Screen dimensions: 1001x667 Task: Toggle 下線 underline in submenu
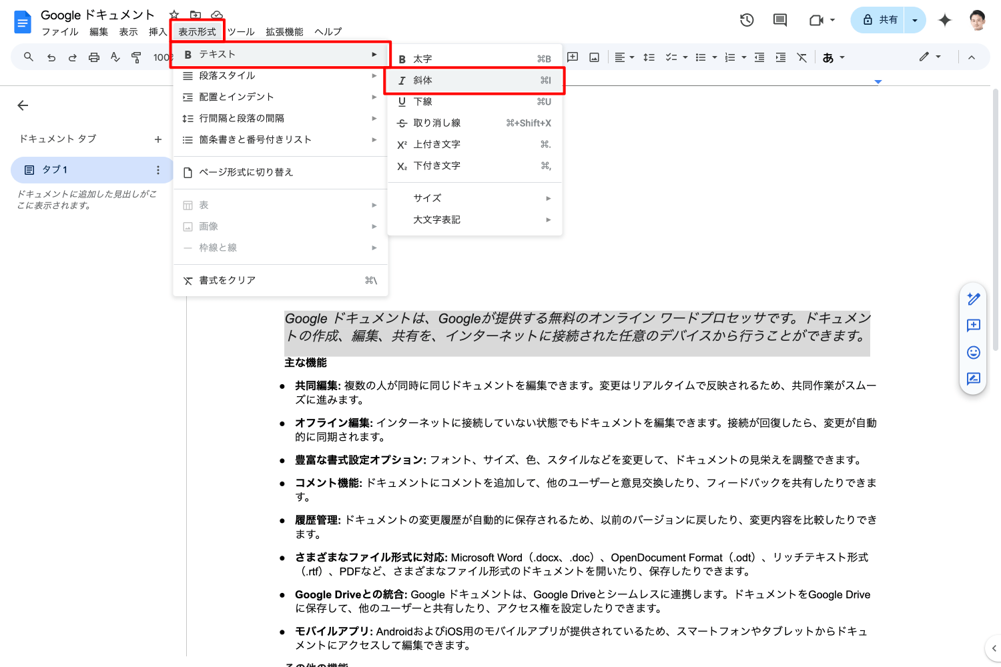(474, 101)
